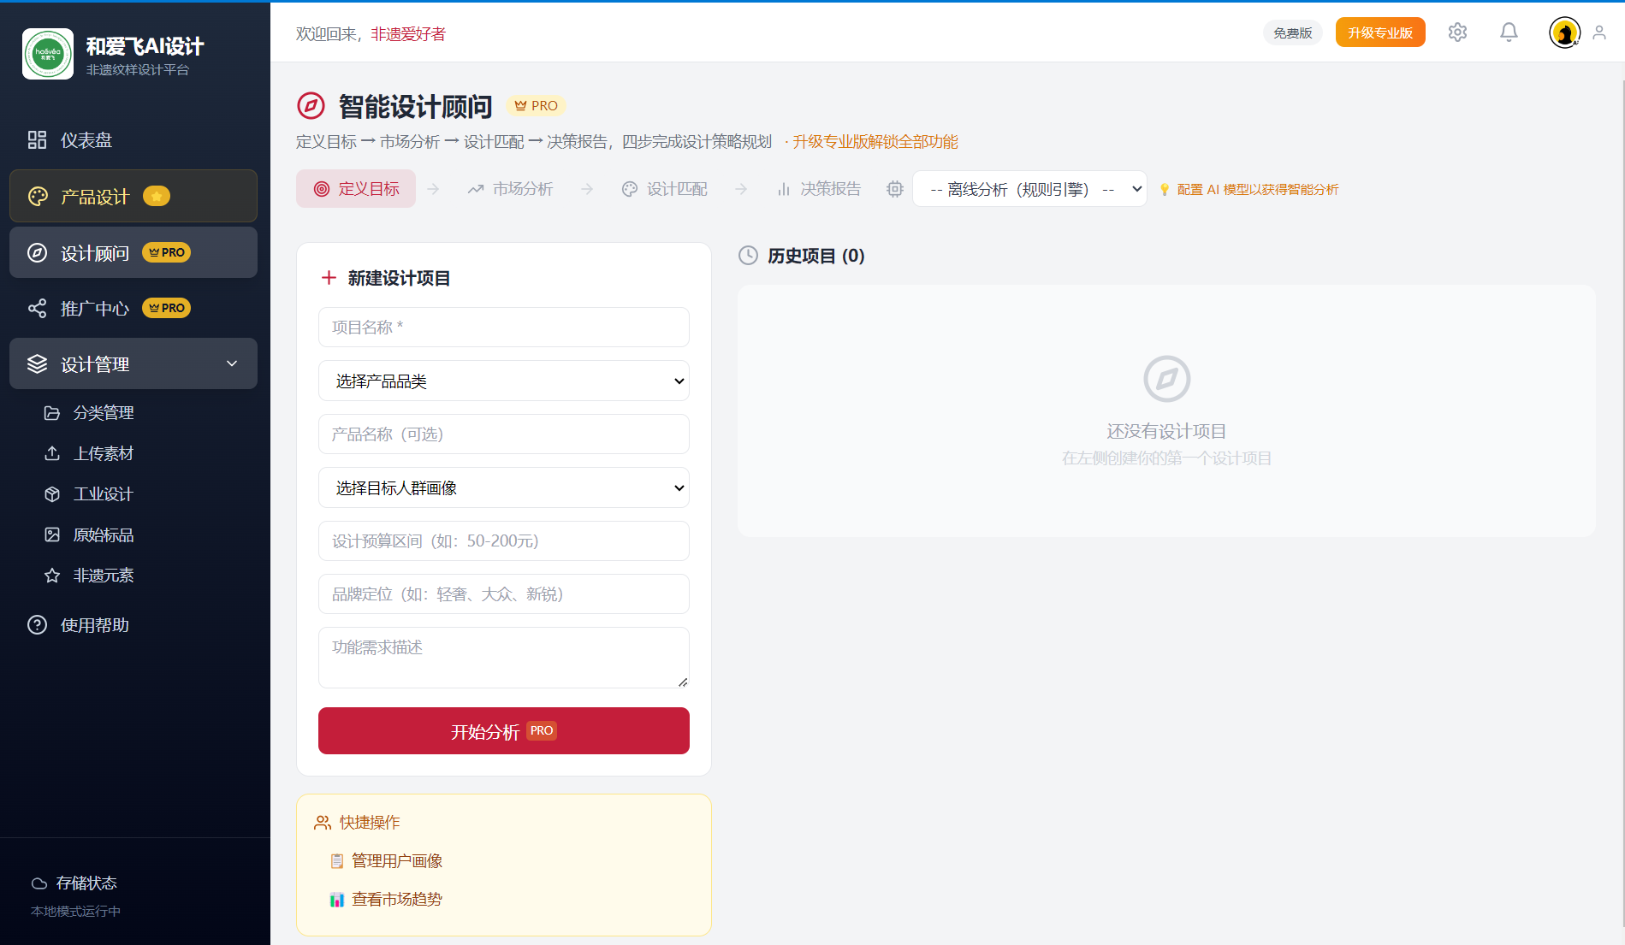The width and height of the screenshot is (1625, 945).
Task: Click the 非遗元素 star icon
Action: [52, 576]
